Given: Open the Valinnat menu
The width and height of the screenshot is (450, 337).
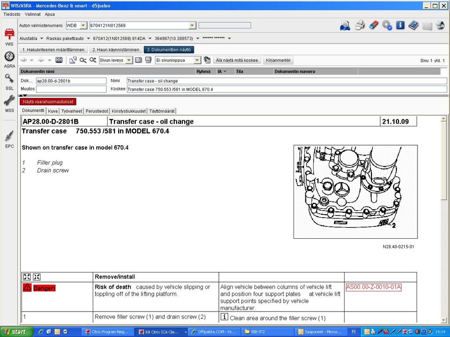Looking at the screenshot, I should 33,14.
